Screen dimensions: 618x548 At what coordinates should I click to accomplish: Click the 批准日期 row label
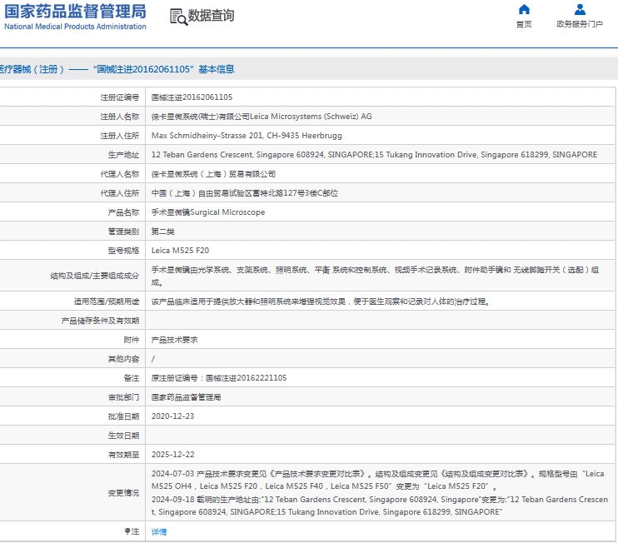pyautogui.click(x=124, y=416)
